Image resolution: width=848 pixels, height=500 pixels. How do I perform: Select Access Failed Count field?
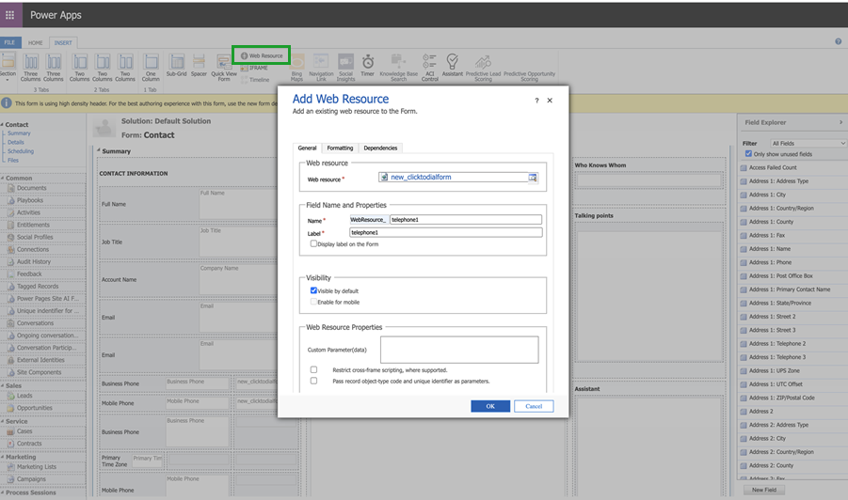(773, 167)
